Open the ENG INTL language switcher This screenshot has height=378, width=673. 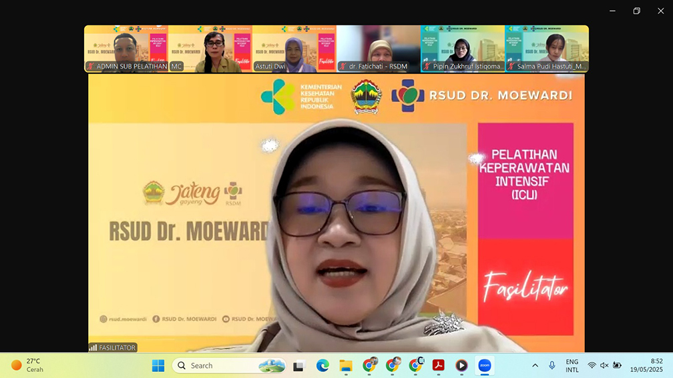572,365
